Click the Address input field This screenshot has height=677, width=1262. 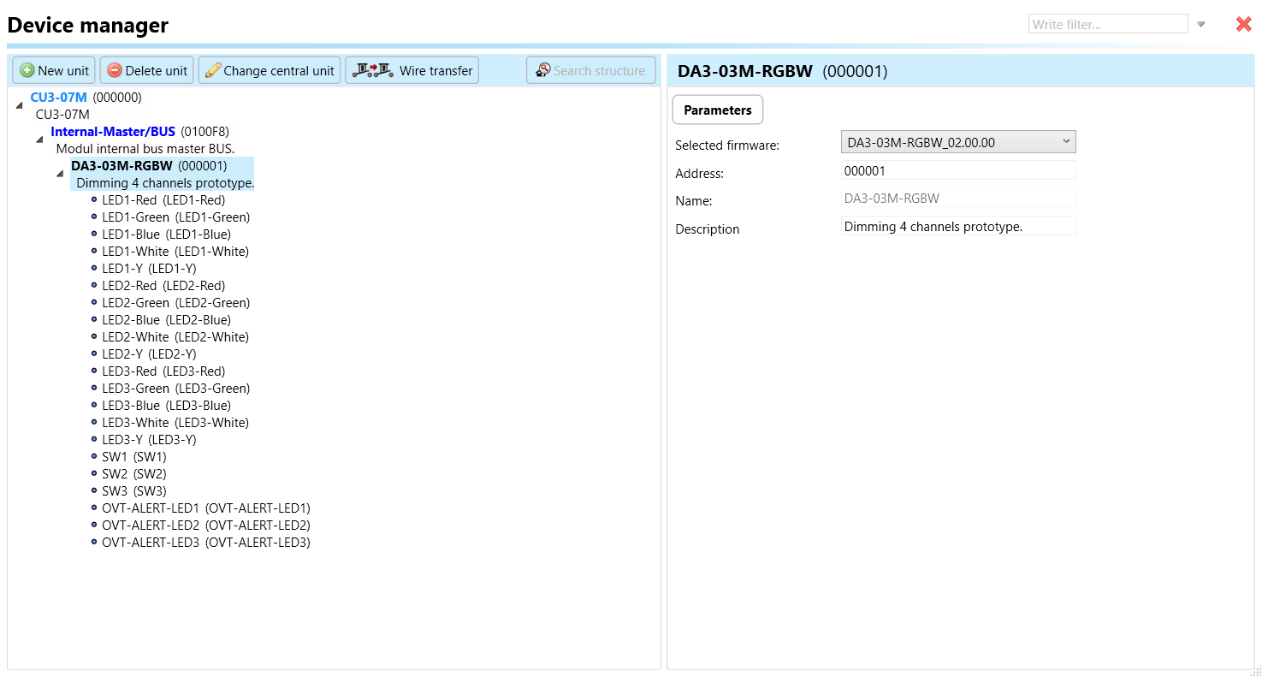(957, 171)
